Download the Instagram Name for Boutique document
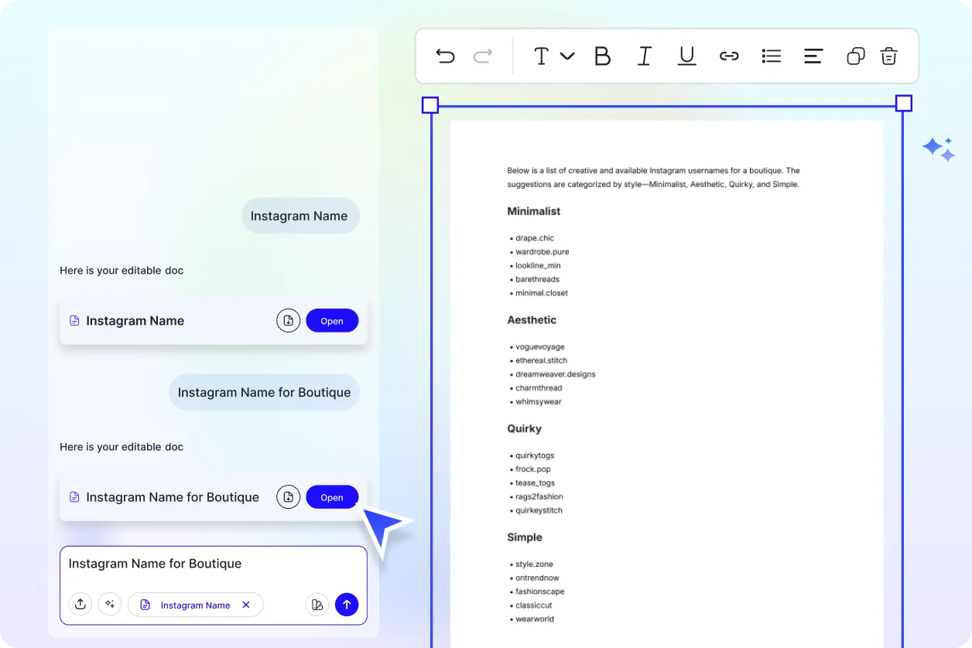Screen dimensions: 972x648 coord(288,497)
